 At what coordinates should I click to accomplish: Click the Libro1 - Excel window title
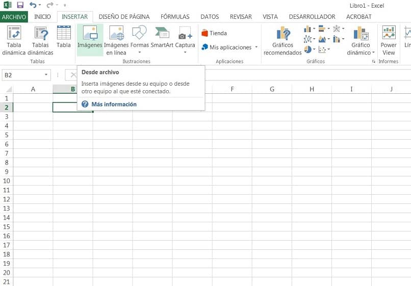(367, 6)
